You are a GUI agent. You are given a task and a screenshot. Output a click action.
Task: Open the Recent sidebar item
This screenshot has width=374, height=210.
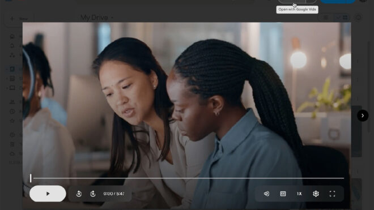(x=12, y=112)
